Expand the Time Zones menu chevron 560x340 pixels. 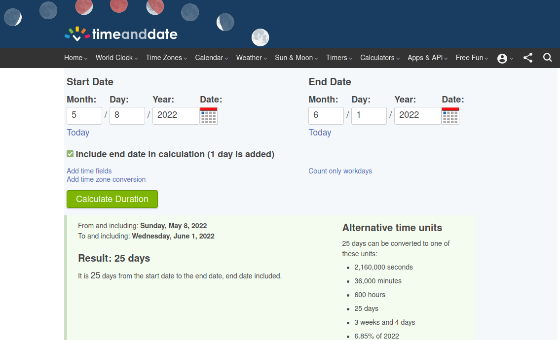click(x=186, y=59)
